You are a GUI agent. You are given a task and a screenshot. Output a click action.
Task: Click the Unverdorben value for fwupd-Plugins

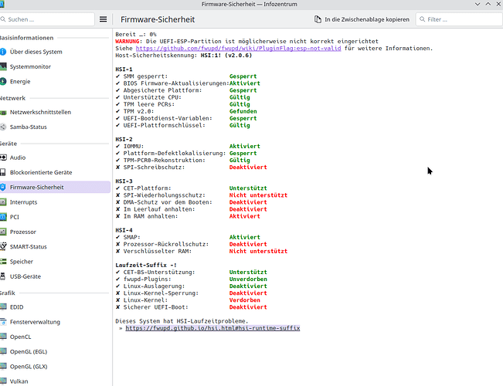click(248, 279)
